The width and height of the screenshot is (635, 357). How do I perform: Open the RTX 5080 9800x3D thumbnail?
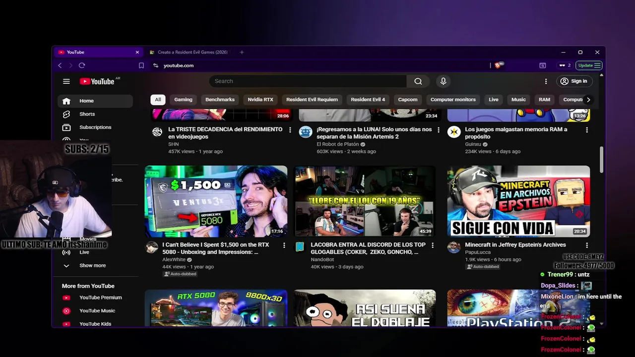click(216, 308)
